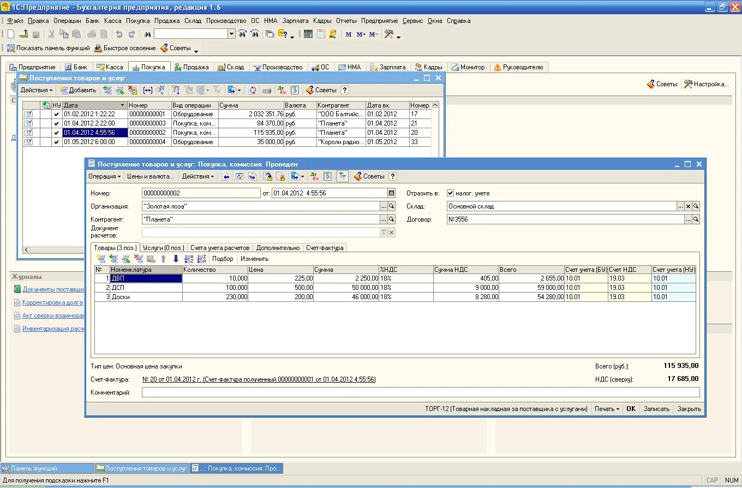Click Цены и валюта... button
This screenshot has width=742, height=488.
pyautogui.click(x=151, y=176)
